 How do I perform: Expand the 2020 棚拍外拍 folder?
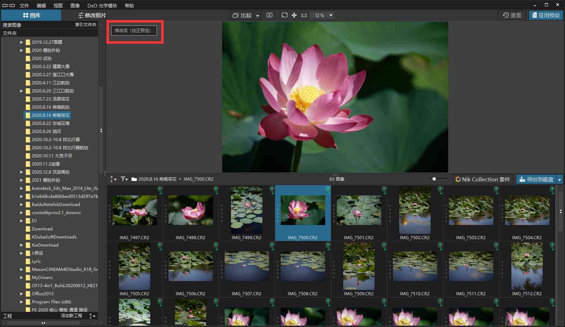pyautogui.click(x=21, y=50)
